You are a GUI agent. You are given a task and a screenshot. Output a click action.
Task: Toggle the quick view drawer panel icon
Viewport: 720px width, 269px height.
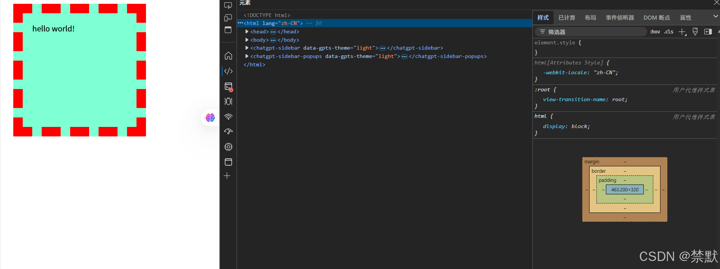[228, 30]
